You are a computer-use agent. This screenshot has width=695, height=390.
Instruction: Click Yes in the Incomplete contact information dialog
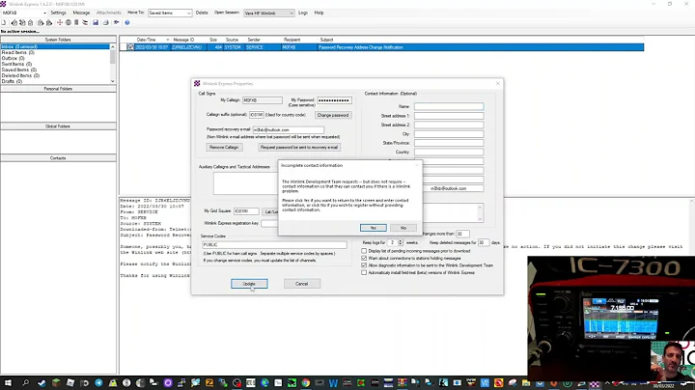coord(373,228)
